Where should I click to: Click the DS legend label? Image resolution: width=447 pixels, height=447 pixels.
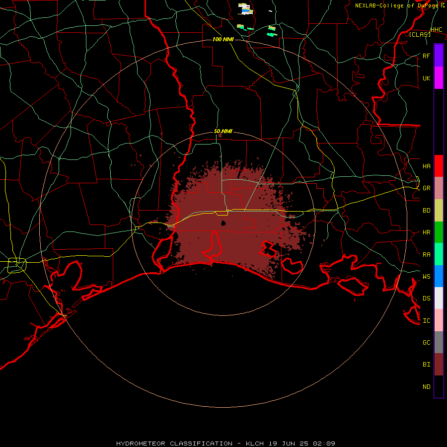426,298
